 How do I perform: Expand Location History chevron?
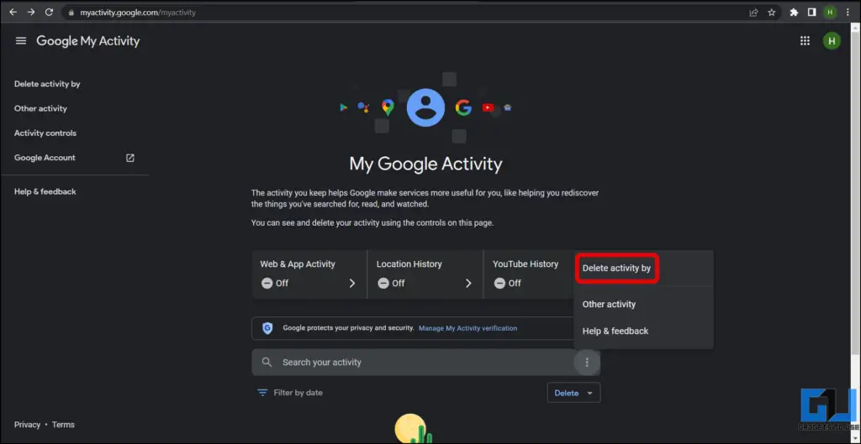point(468,284)
